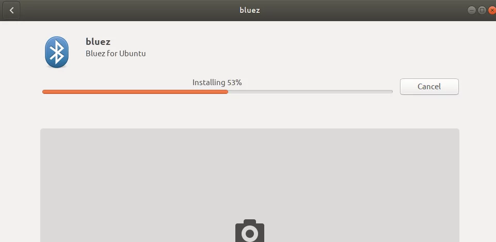The height and width of the screenshot is (242, 496).
Task: Click empty header bar space beside back button
Action: tap(126, 10)
